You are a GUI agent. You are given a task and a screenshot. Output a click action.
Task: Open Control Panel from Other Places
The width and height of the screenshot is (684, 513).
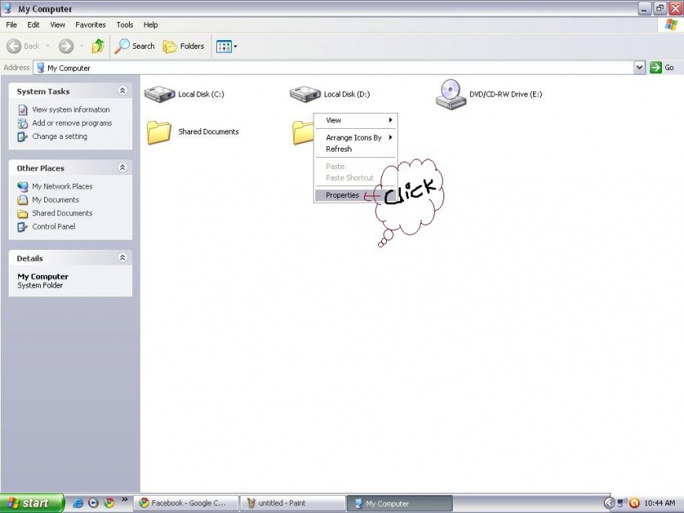click(x=53, y=227)
